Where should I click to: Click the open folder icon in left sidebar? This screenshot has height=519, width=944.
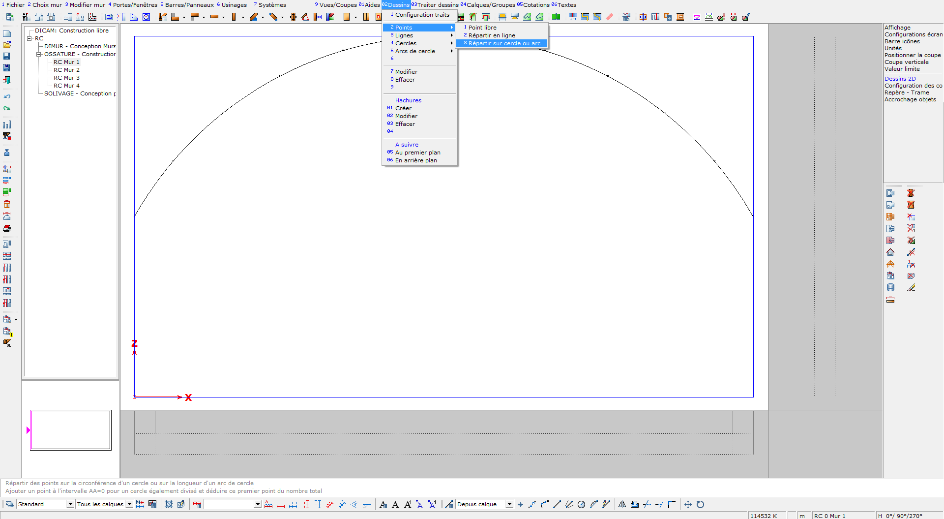[x=7, y=45]
